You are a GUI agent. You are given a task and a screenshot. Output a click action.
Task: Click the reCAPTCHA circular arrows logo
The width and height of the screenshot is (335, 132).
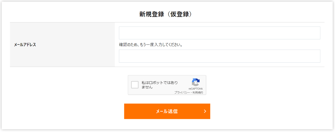click(196, 82)
